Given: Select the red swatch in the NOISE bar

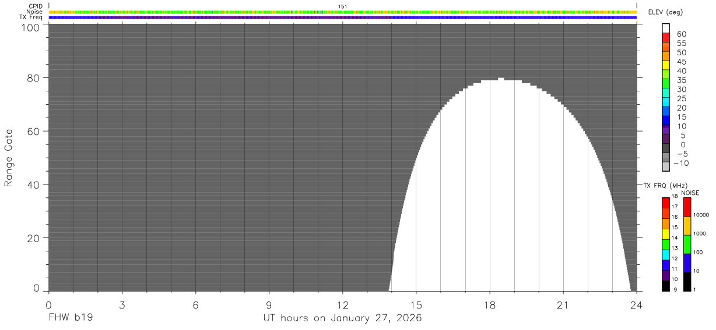Looking at the screenshot, I should click(687, 207).
